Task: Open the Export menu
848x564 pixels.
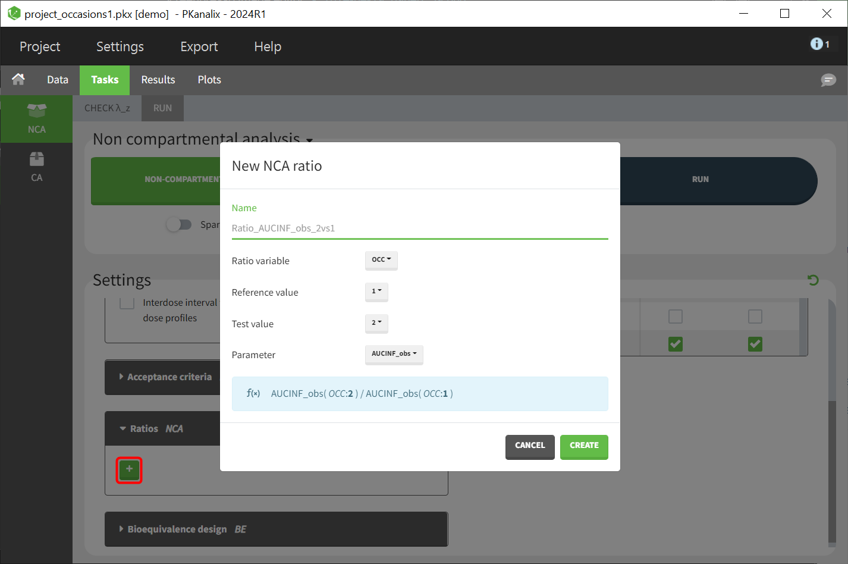Action: point(199,46)
